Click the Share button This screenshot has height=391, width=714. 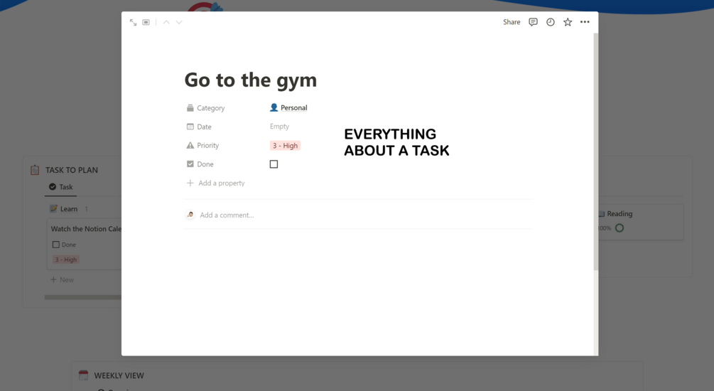tap(512, 22)
